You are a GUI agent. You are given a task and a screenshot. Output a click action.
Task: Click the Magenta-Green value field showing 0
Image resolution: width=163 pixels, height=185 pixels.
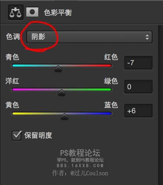139,87
